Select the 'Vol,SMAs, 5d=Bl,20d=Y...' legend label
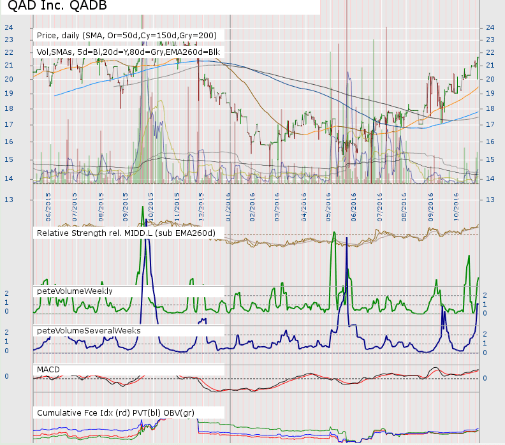This screenshot has height=445, width=505. [128, 52]
